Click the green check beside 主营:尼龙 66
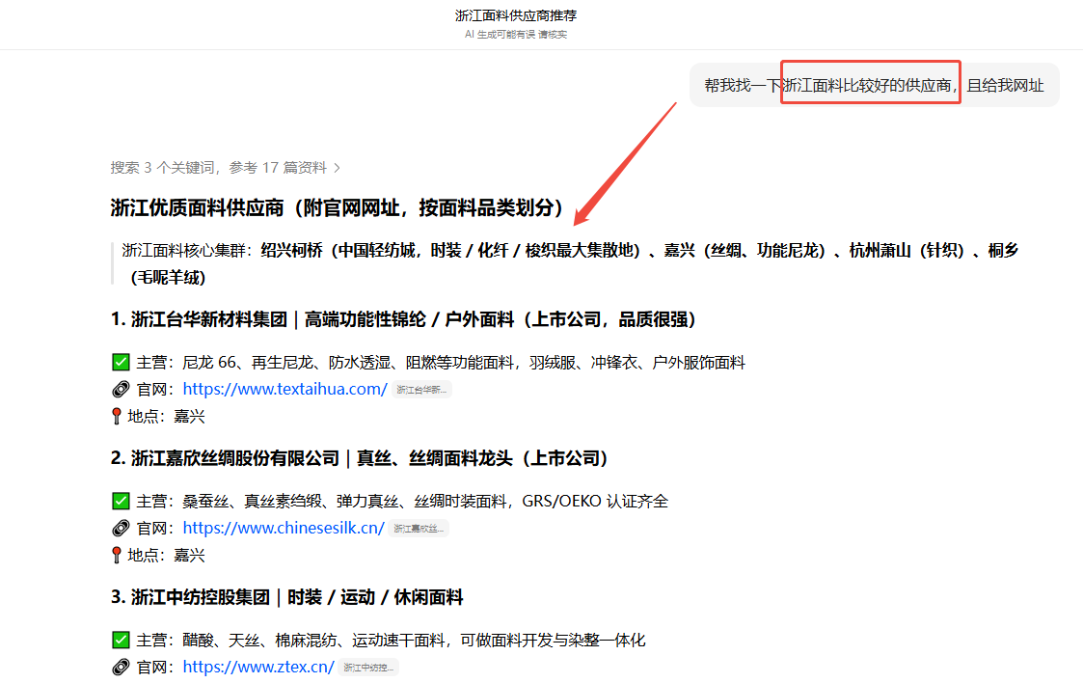The image size is (1083, 683). click(x=121, y=363)
